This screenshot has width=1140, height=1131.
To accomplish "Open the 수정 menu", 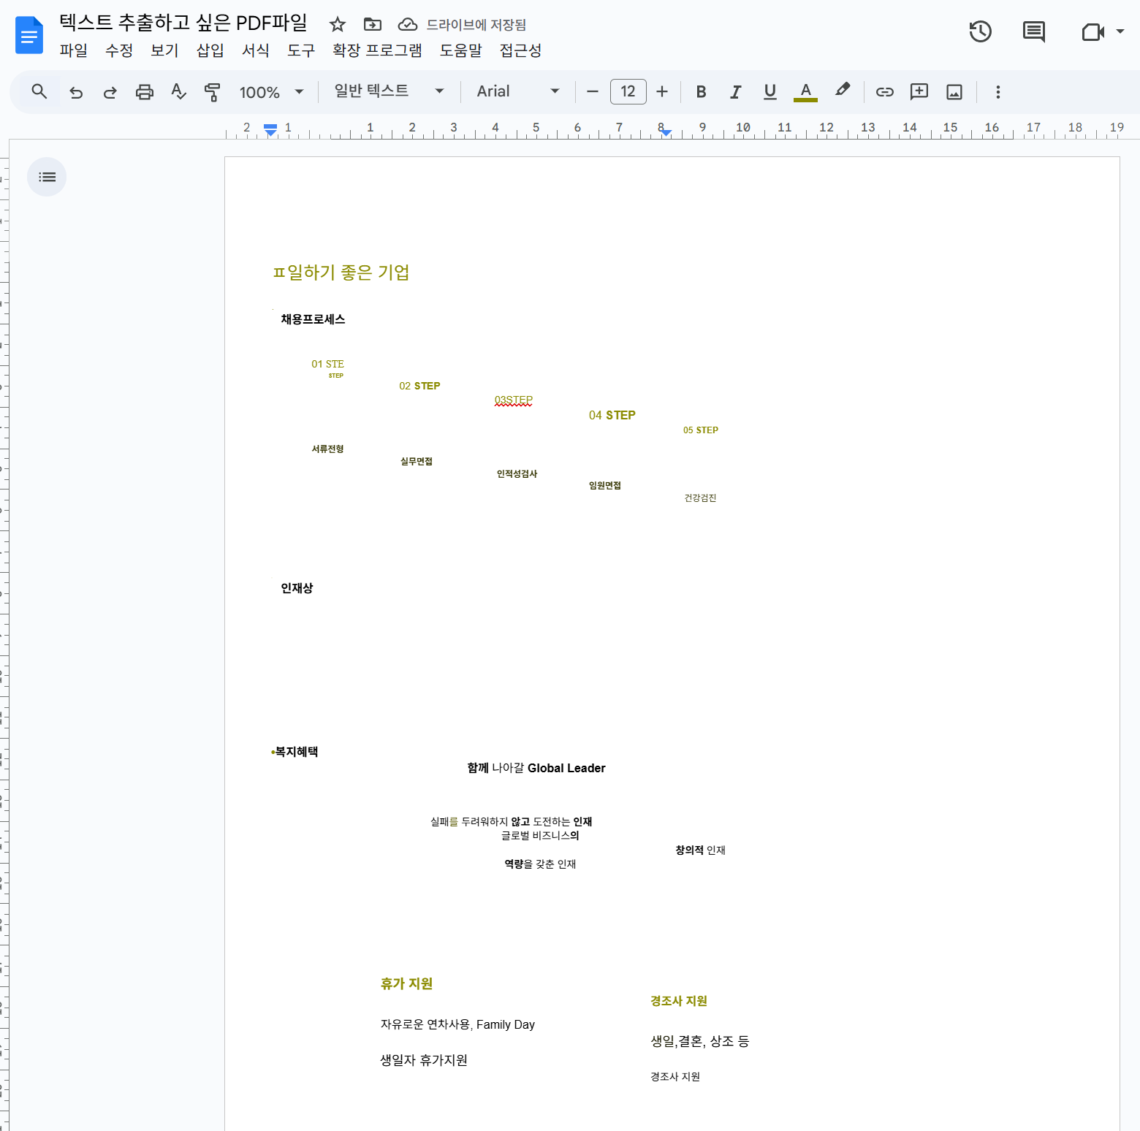I will click(x=119, y=50).
